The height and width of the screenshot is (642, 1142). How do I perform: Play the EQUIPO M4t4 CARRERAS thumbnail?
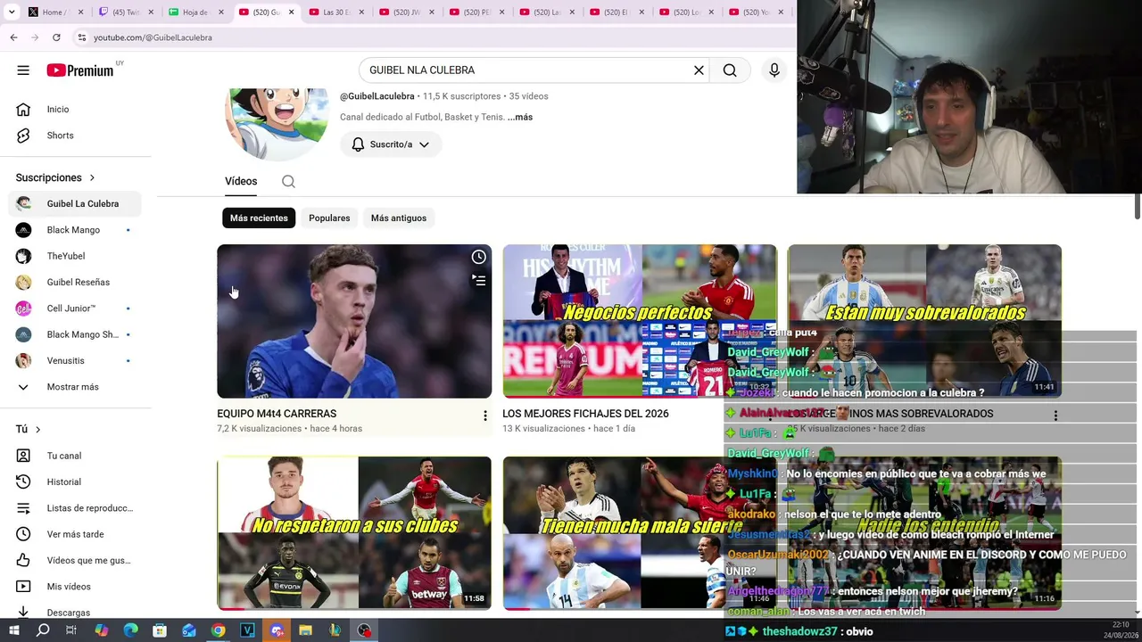[x=354, y=321]
